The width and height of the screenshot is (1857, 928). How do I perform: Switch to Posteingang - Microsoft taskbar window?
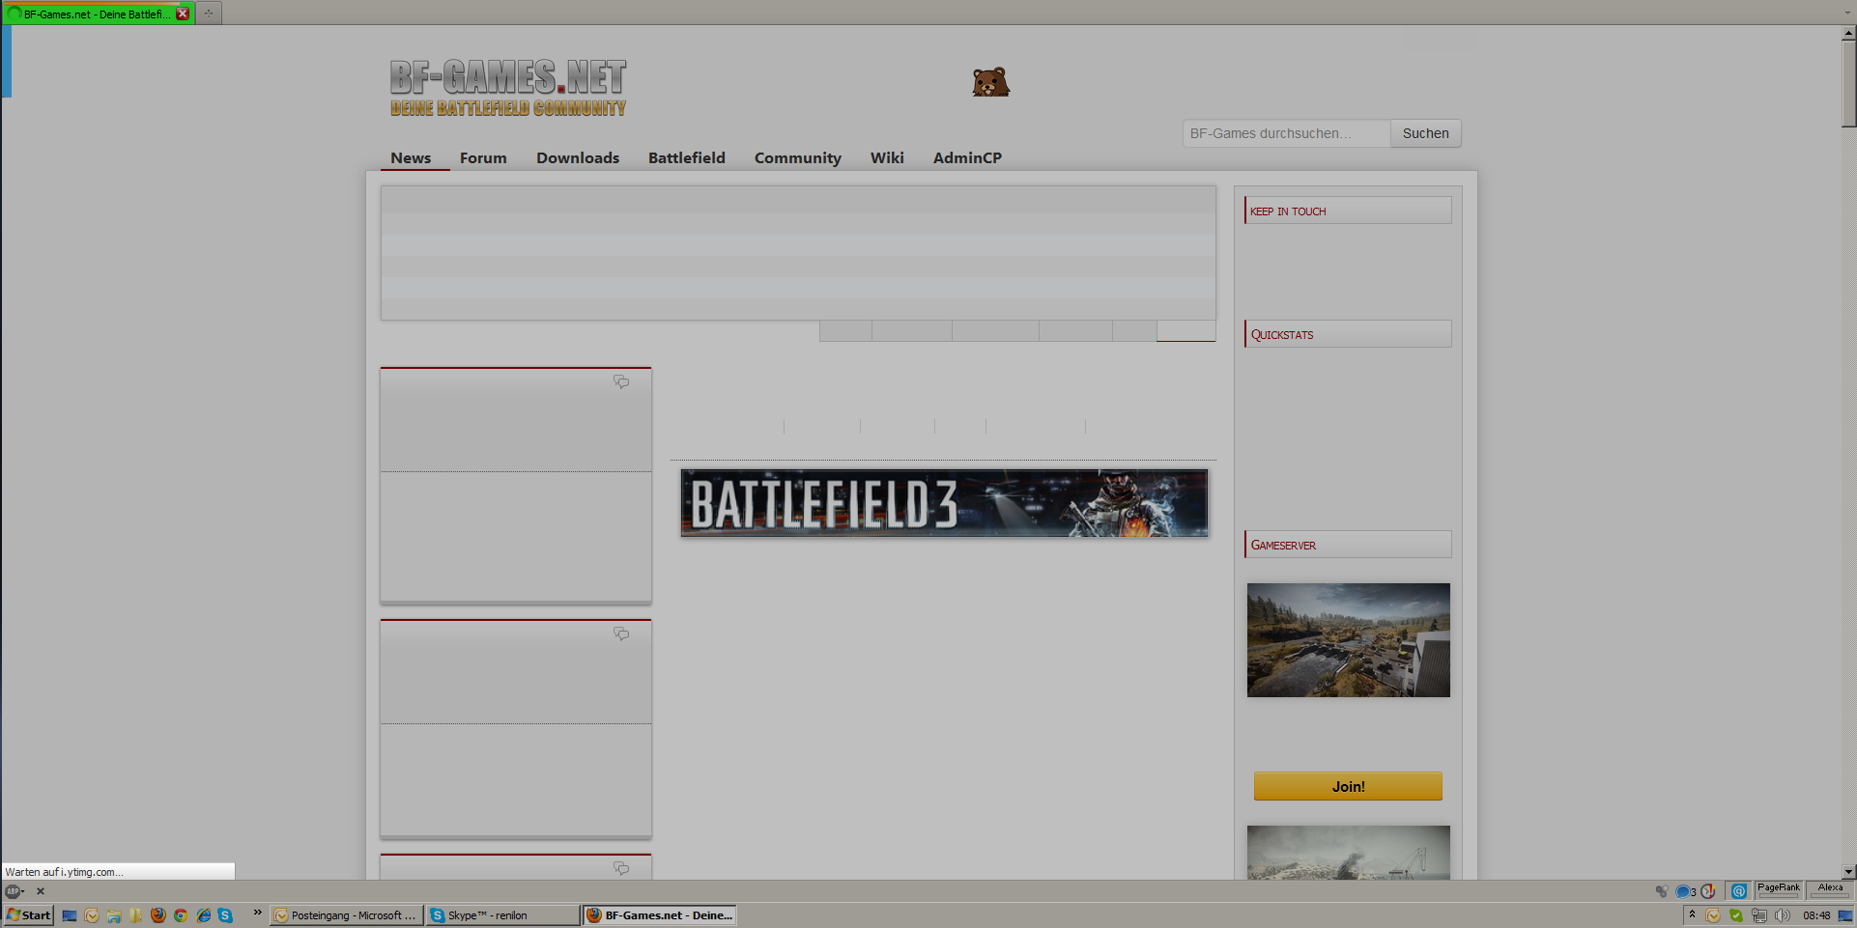tap(346, 915)
